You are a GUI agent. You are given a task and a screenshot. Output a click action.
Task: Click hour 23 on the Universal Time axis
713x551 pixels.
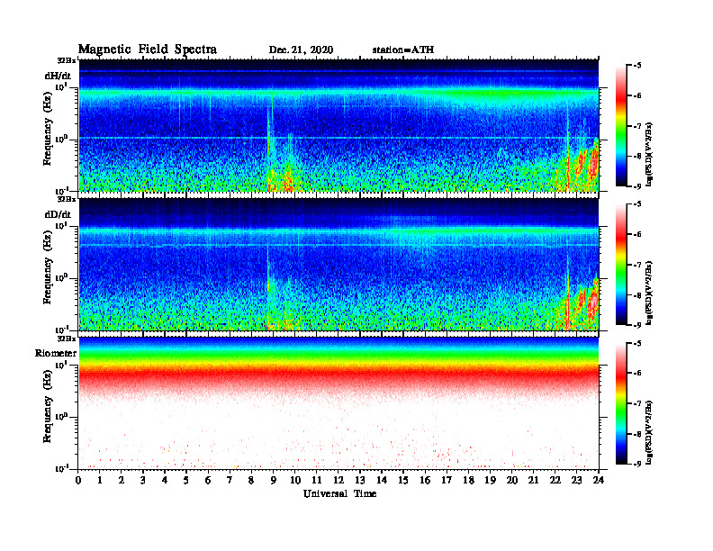tap(576, 480)
